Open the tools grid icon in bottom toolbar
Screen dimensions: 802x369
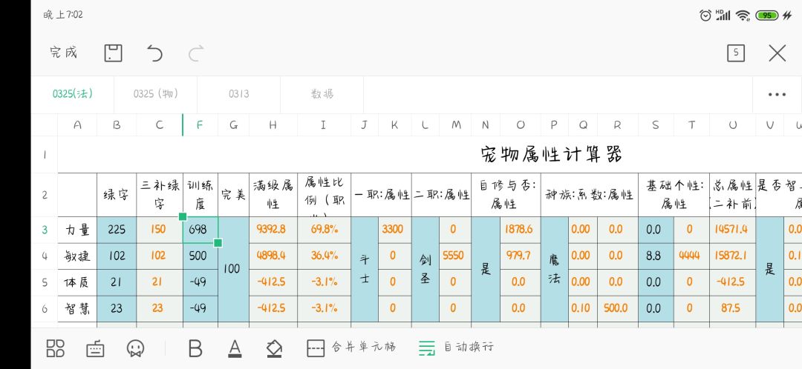55,348
